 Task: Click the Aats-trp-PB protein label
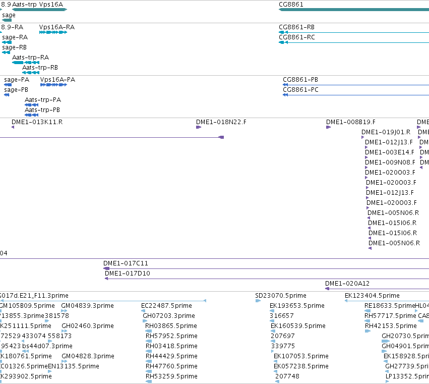42,110
